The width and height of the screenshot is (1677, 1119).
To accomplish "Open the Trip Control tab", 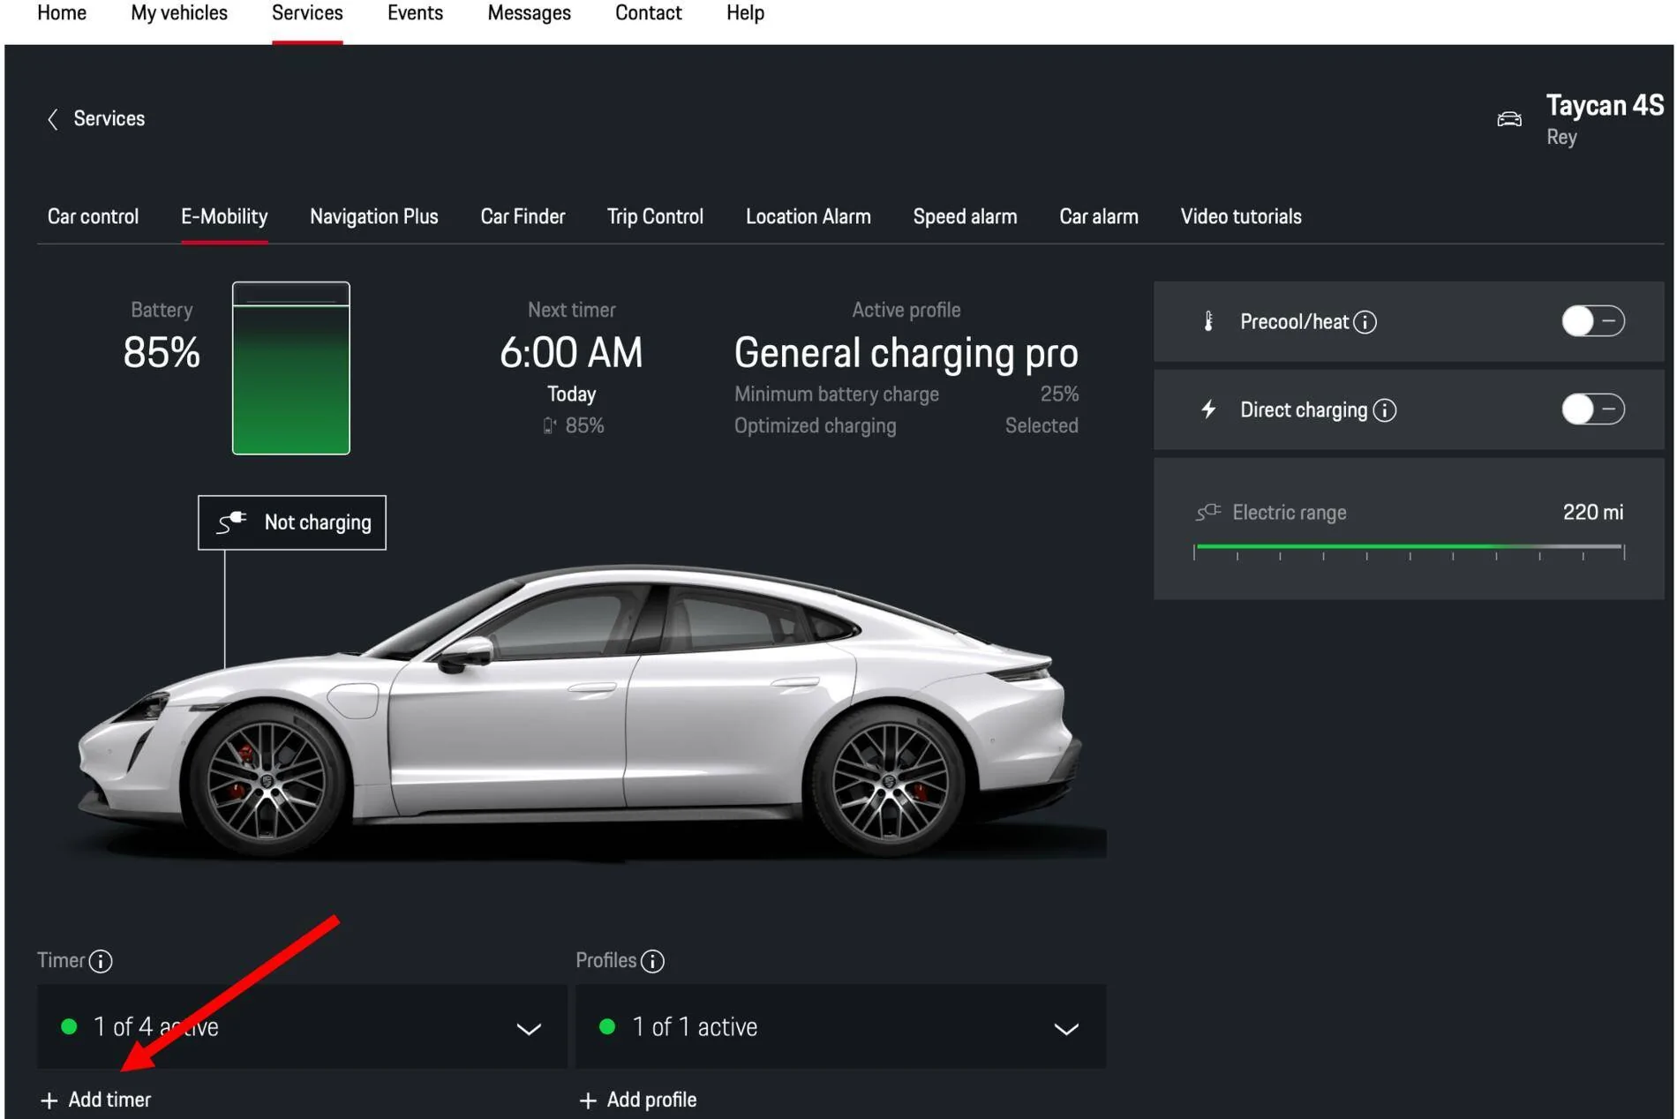I will click(x=655, y=217).
